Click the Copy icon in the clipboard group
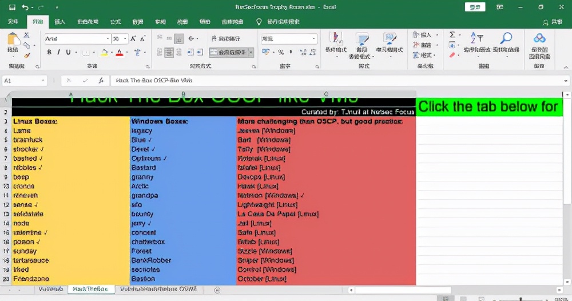 [27, 45]
